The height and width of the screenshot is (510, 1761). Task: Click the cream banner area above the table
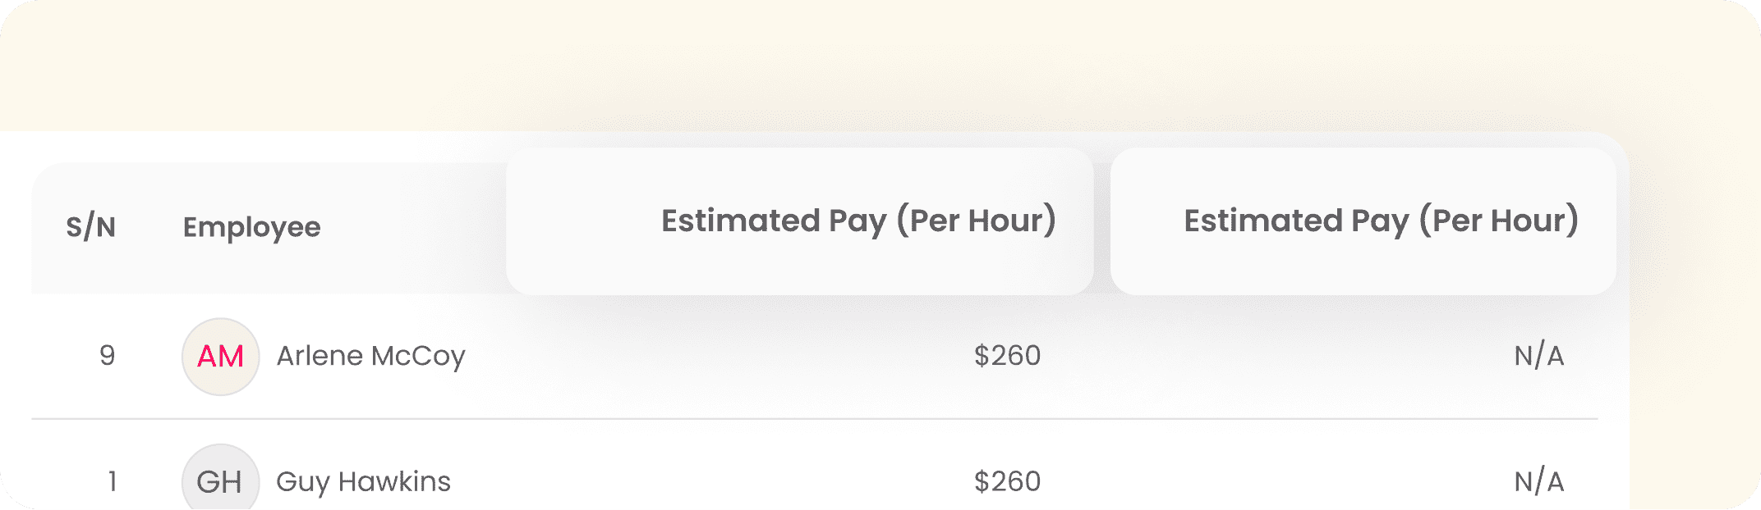(x=821, y=66)
